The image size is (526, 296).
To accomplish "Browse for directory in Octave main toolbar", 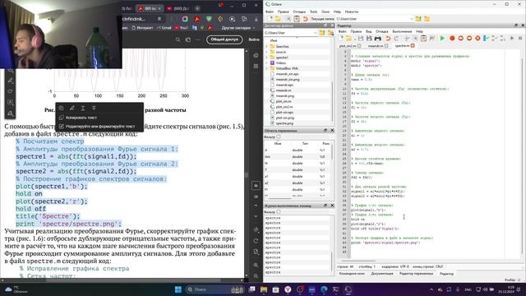I will (427, 19).
